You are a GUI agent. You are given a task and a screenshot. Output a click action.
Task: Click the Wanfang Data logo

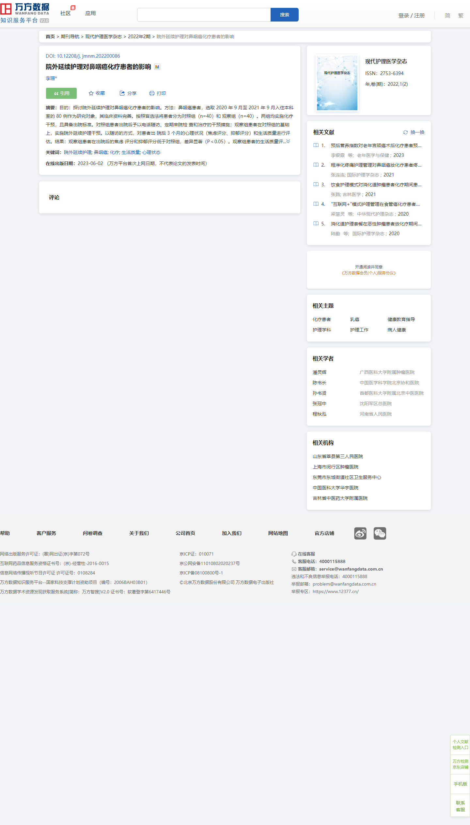pos(25,13)
